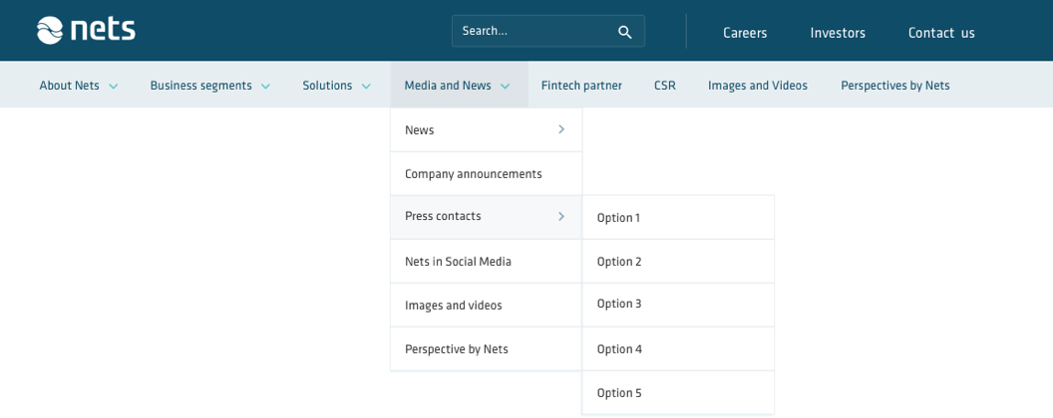Click the Nets logo
This screenshot has height=418, width=1053.
coord(86,30)
